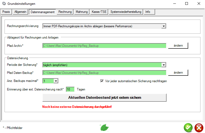Open the Allgemein tab
This screenshot has width=205, height=133.
pos(20,12)
